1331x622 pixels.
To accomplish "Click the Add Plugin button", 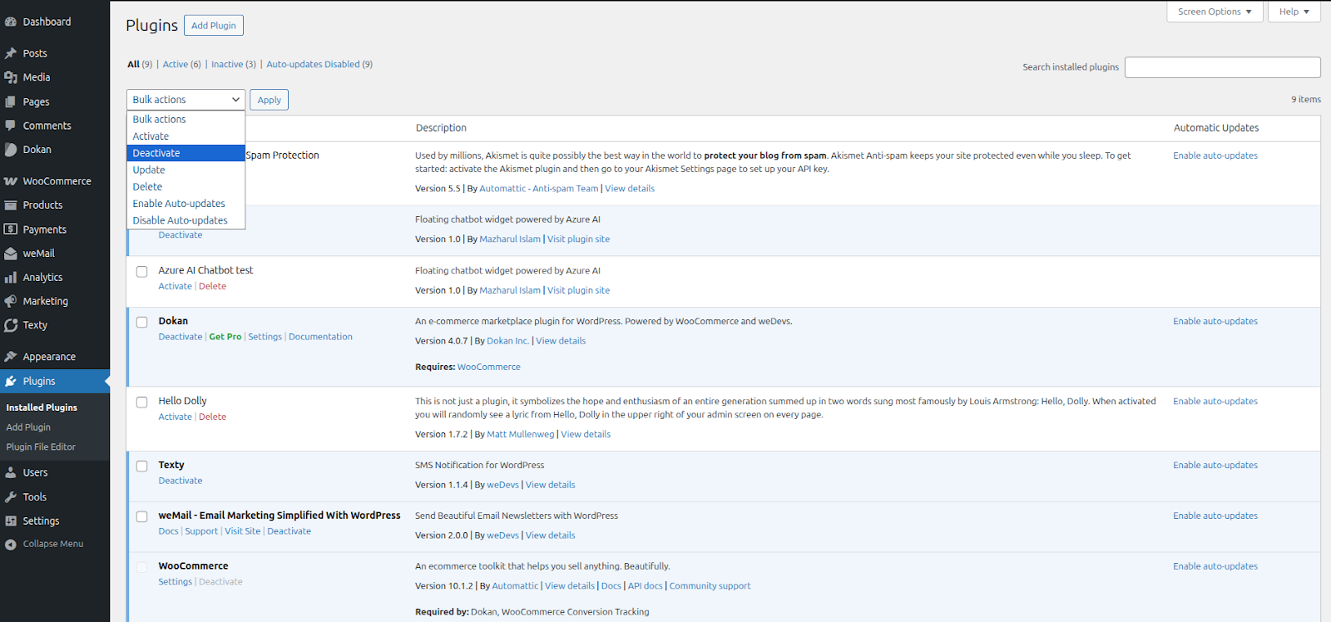I will 214,26.
